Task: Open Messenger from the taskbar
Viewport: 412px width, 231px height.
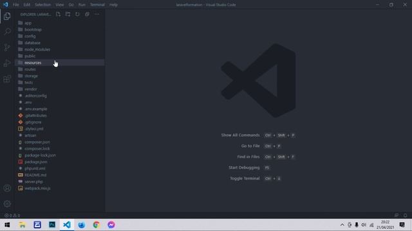Action: coord(111,225)
